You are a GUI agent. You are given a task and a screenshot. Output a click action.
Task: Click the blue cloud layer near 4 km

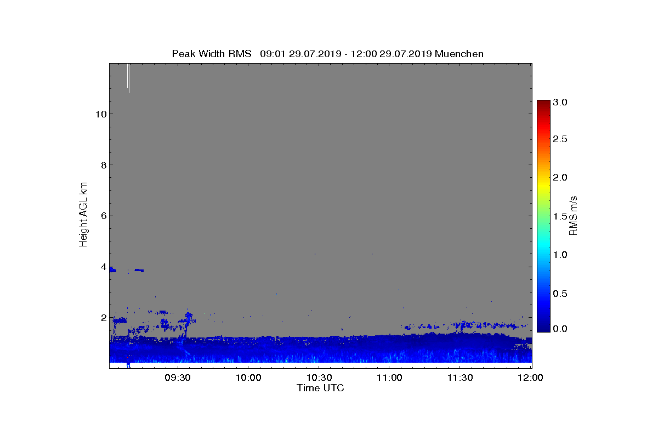coord(126,270)
